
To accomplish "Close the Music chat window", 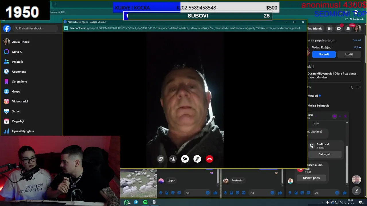I will click(345, 116).
